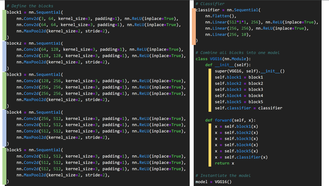Select the 'classifier = nn.Sequential(' line
Screen dimensions: 329x186
tap(228, 10)
